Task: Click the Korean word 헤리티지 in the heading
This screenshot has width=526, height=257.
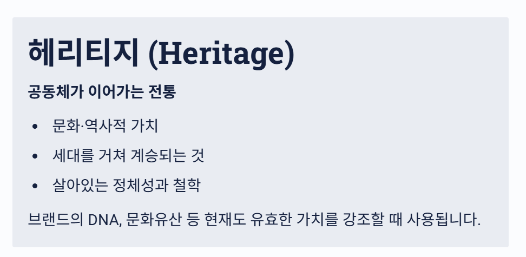Action: pos(83,53)
